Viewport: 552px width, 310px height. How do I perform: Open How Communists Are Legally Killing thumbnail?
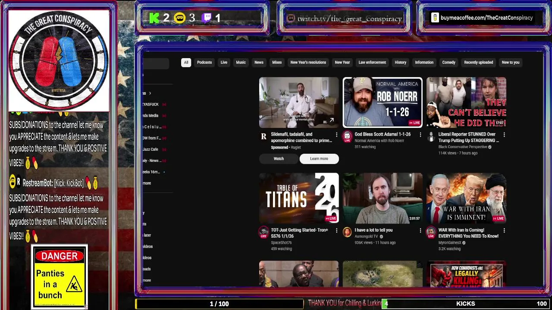466,274
